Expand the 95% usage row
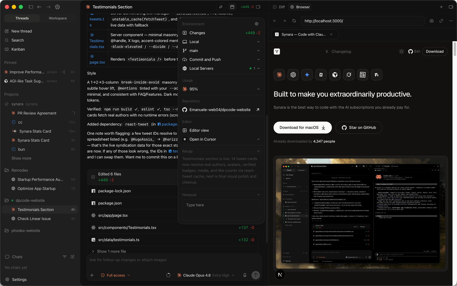This screenshot has height=286, width=457. click(221, 89)
